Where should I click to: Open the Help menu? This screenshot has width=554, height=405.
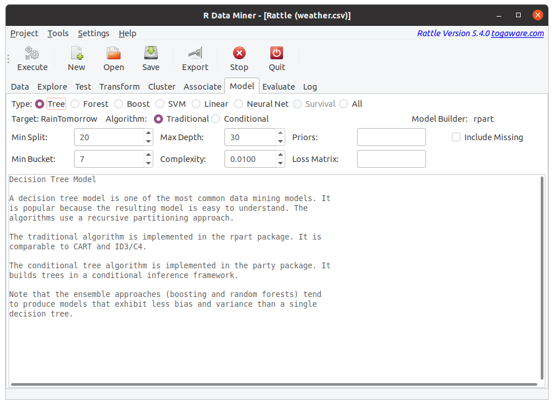(x=127, y=33)
